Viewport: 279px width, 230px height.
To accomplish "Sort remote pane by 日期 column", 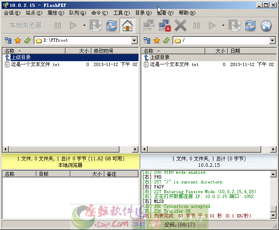I will click(252, 51).
